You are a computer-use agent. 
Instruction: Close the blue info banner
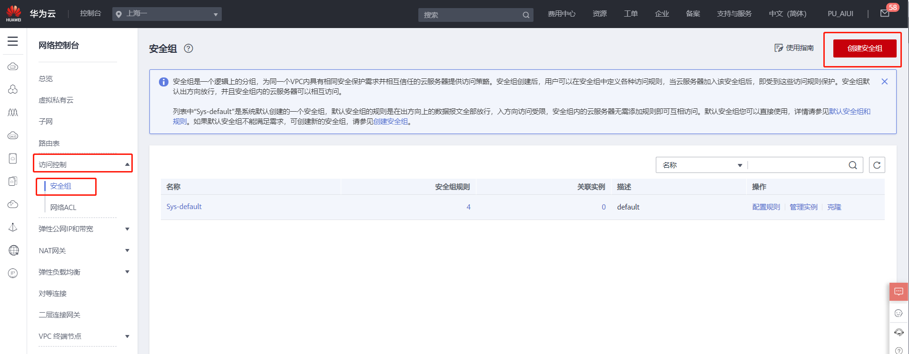(884, 82)
